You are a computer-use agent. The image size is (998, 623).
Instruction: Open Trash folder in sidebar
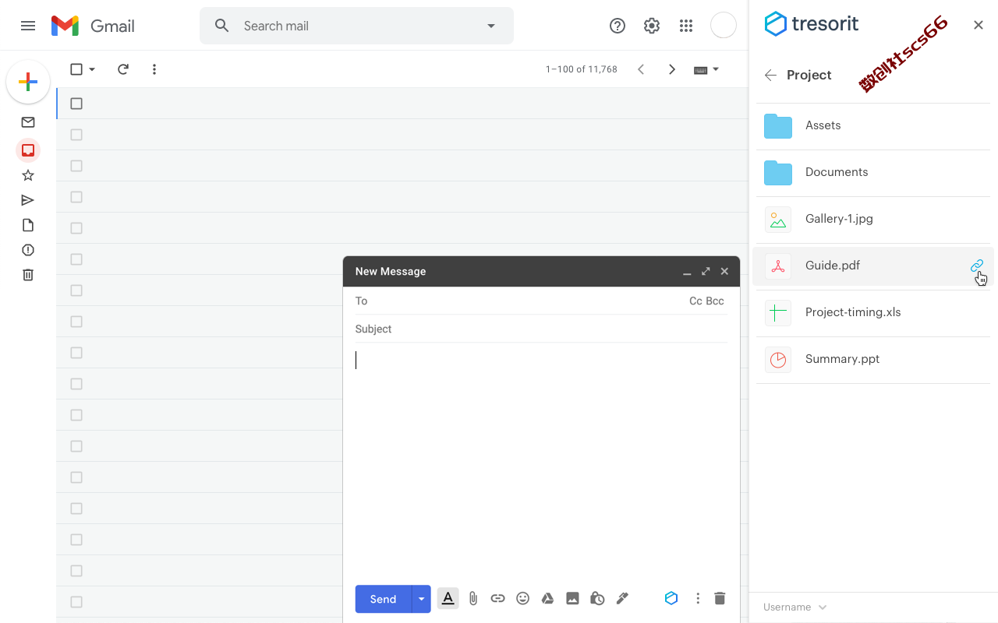click(x=28, y=275)
